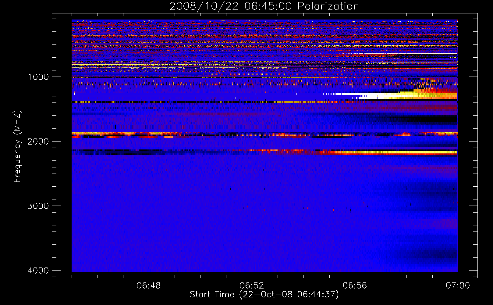493x305 pixels.
Task: Click the "Start Time (22-Oct-08 06:44:37)" label
Action: tap(264, 295)
